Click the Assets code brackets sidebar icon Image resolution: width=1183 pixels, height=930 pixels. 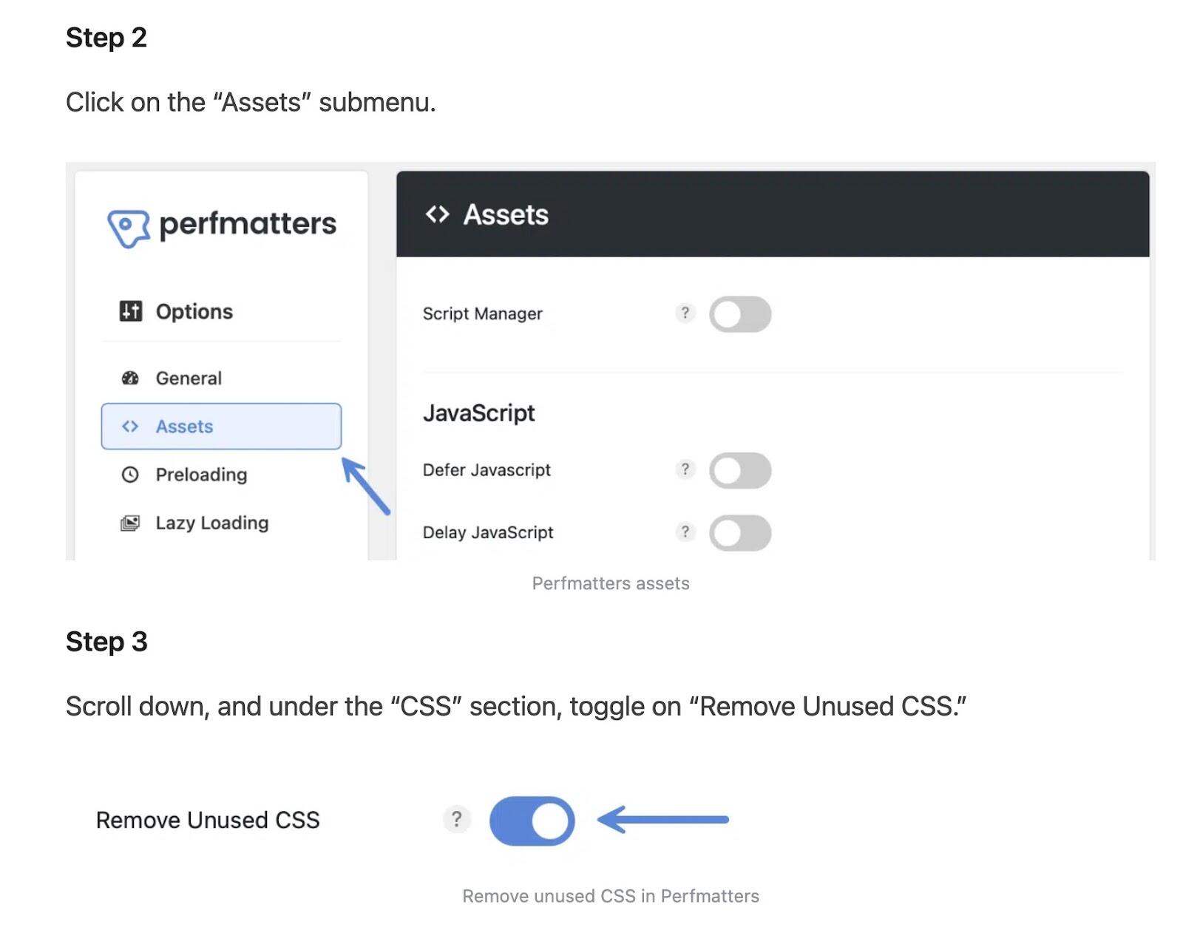pyautogui.click(x=130, y=427)
